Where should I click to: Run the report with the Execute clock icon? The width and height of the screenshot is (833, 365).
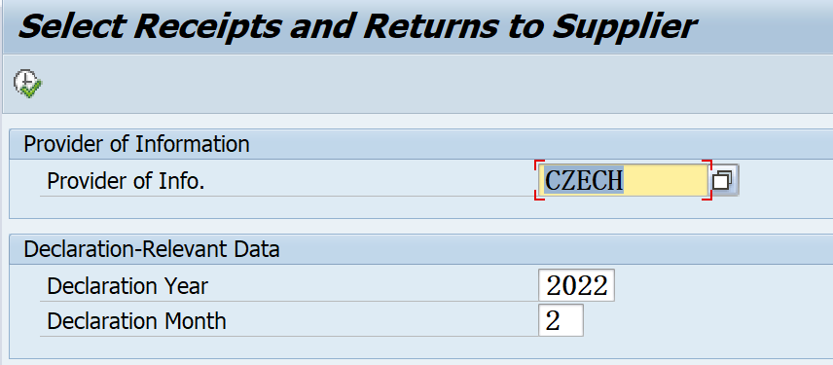click(27, 84)
